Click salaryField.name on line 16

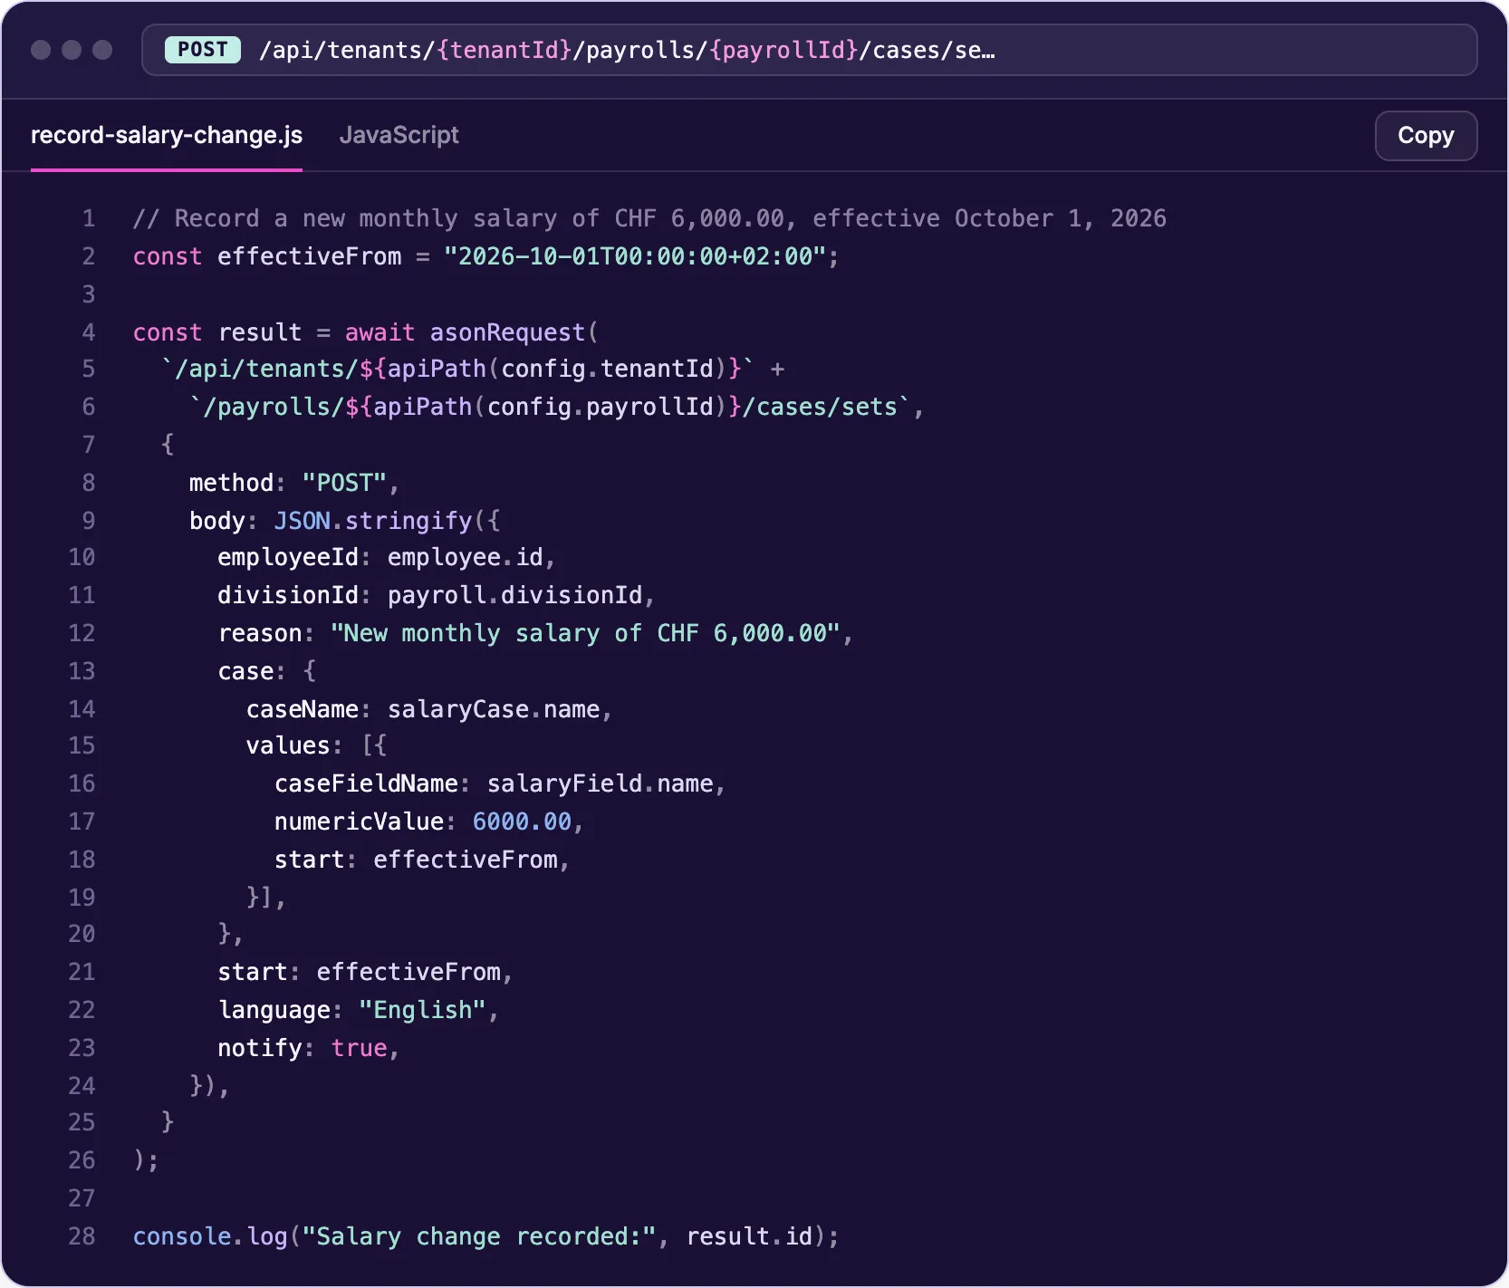[601, 783]
